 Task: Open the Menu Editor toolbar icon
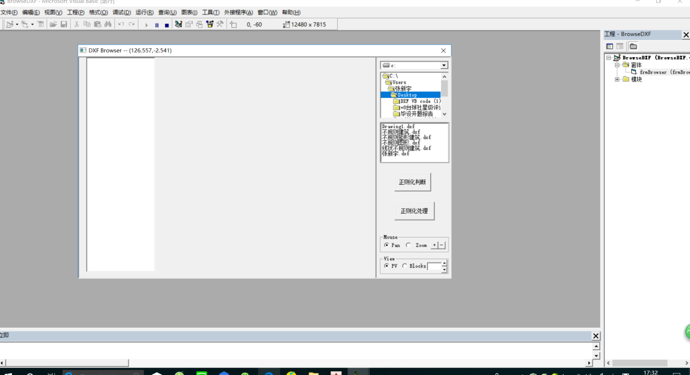(41, 24)
